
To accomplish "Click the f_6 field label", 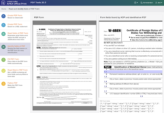I will pyautogui.click(x=105, y=86).
